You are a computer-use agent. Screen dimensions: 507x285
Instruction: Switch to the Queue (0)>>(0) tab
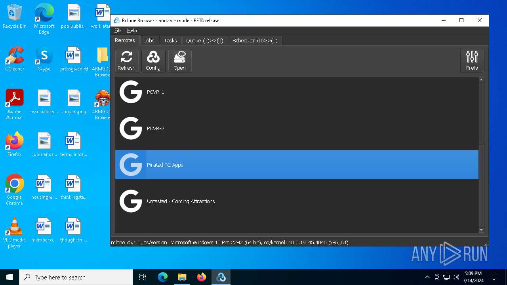[x=205, y=40]
